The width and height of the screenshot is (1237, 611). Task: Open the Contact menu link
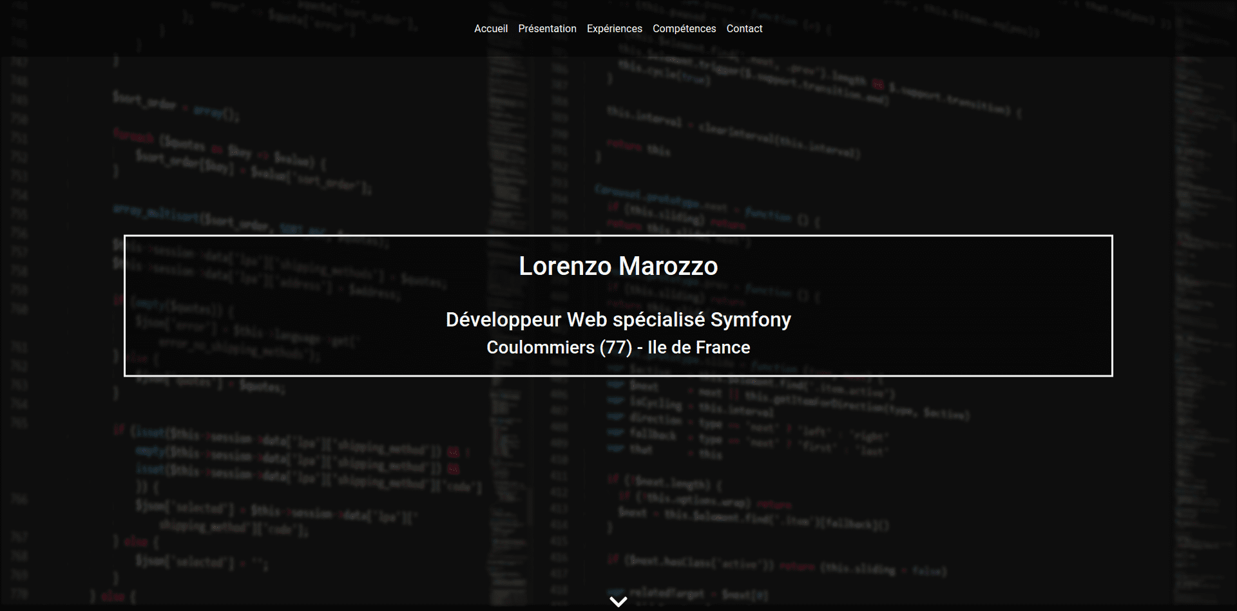[x=744, y=28]
